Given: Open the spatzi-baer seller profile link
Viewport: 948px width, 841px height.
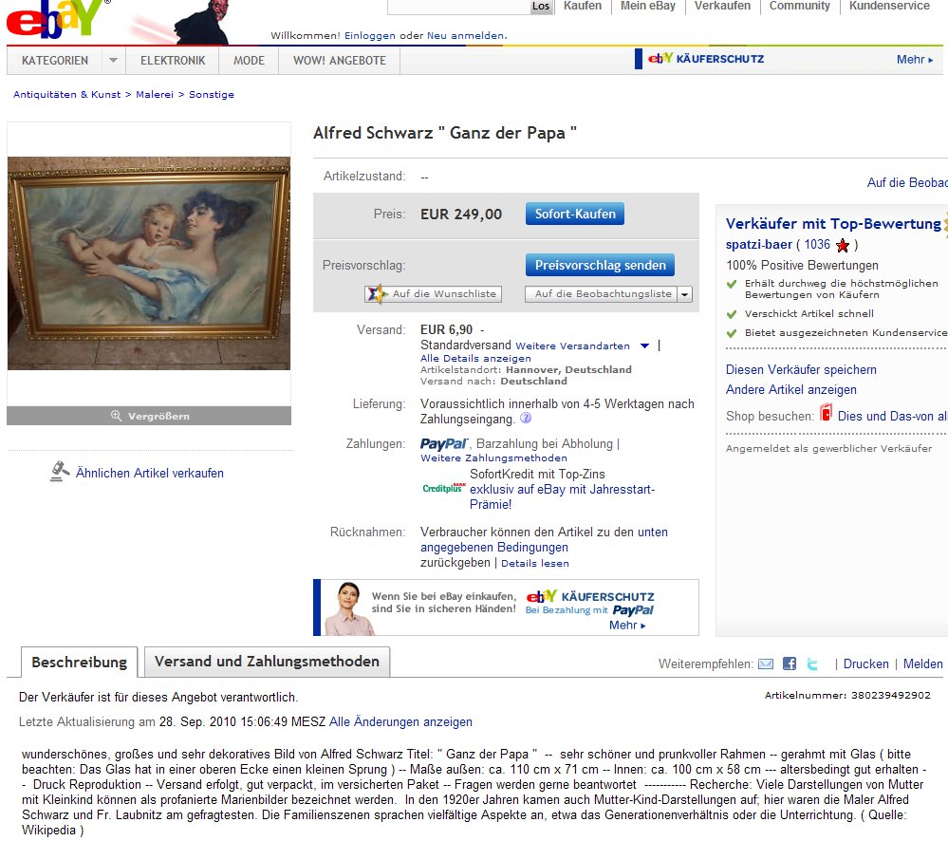Looking at the screenshot, I should click(x=759, y=244).
